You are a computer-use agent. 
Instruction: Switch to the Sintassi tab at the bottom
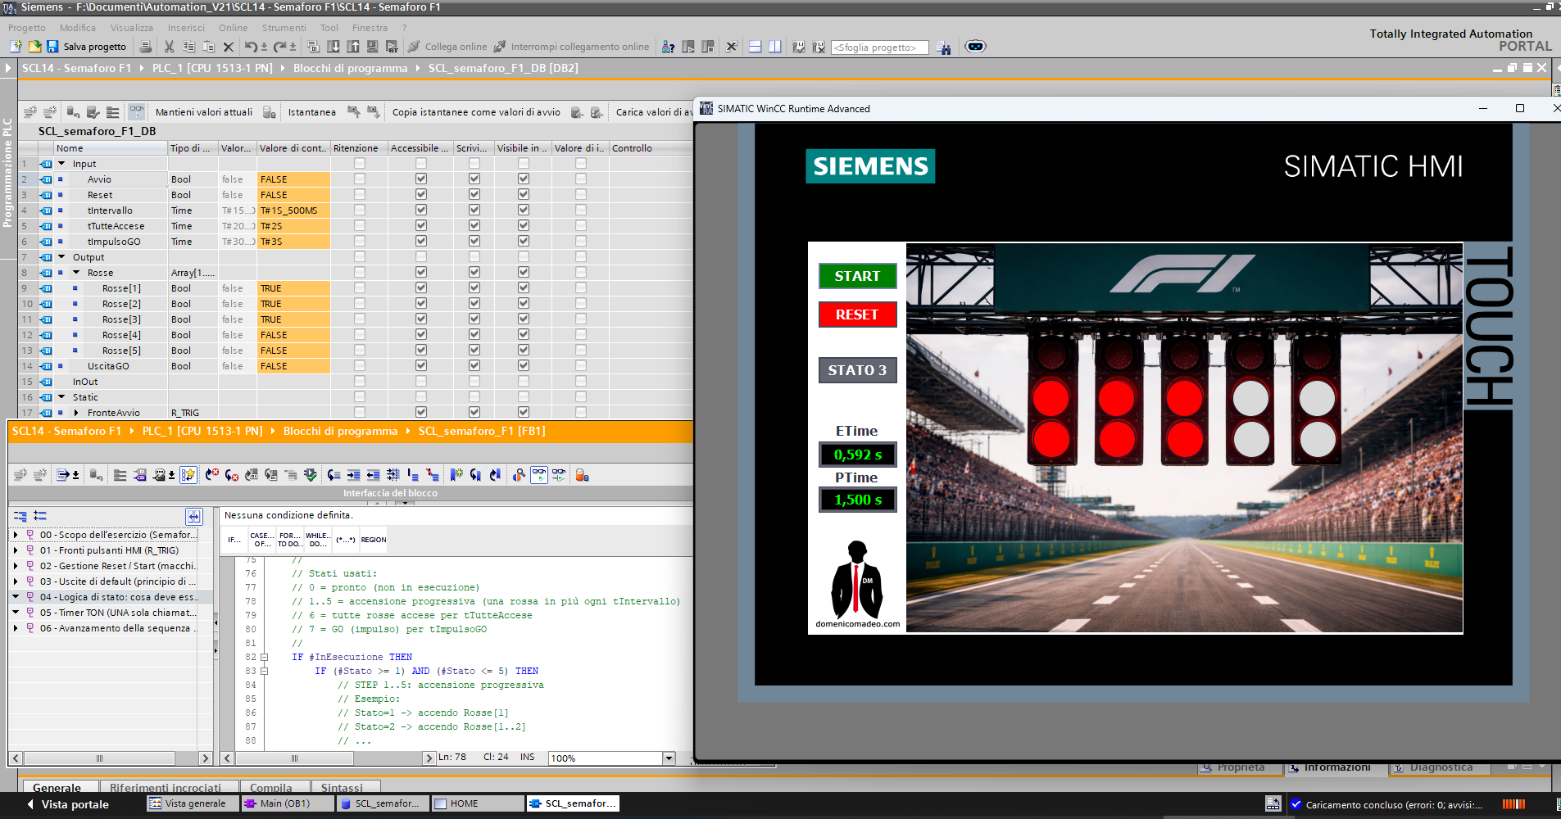[343, 787]
